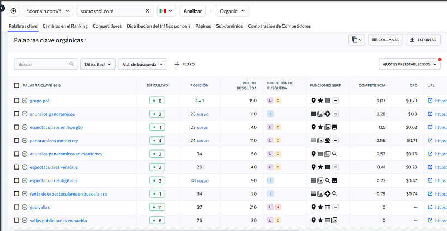This screenshot has height=231, width=447.
Task: Click the COLUMNAS button
Action: coord(385,40)
